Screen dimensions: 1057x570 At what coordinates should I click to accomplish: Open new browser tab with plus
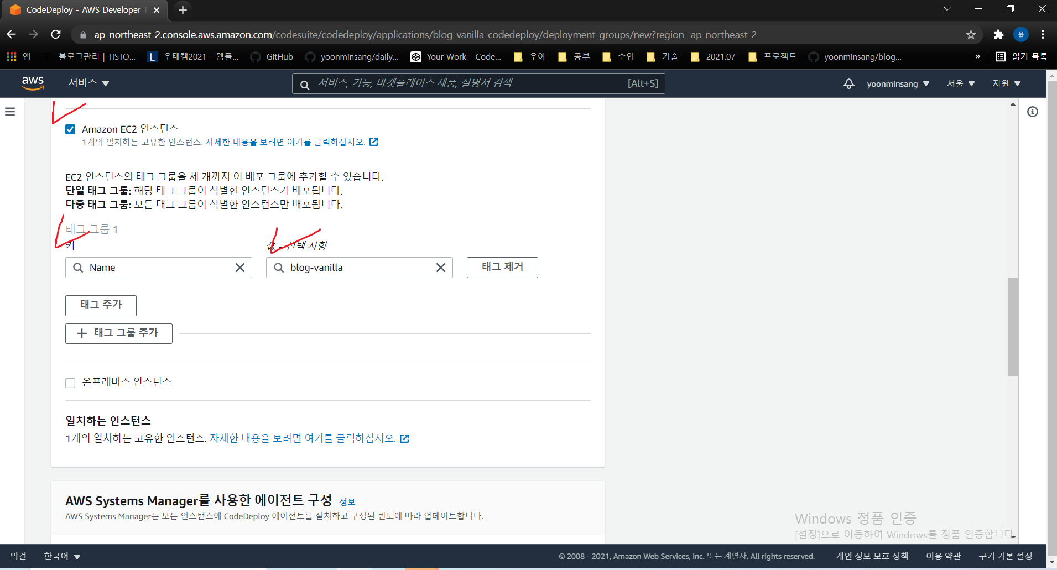183,10
